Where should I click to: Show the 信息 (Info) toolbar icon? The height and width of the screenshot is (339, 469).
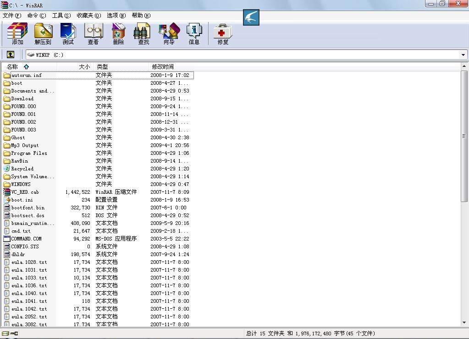pyautogui.click(x=194, y=33)
